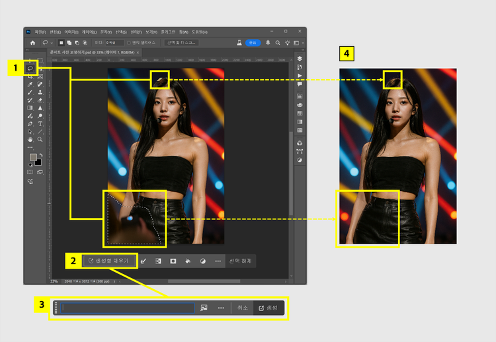This screenshot has width=496, height=342.
Task: Select the History Brush tool
Action: click(x=30, y=100)
